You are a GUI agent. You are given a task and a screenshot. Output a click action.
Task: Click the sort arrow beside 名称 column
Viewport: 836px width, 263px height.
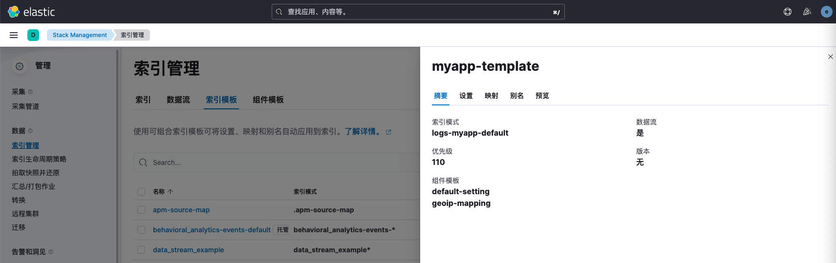coord(170,192)
